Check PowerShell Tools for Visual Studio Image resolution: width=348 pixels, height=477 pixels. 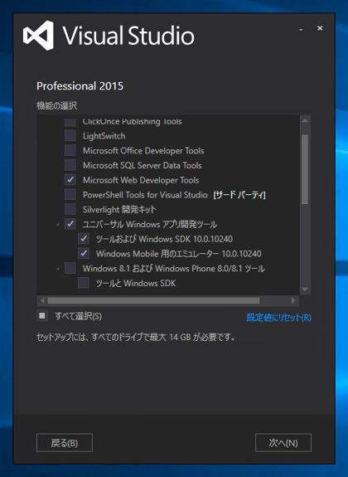(x=70, y=195)
